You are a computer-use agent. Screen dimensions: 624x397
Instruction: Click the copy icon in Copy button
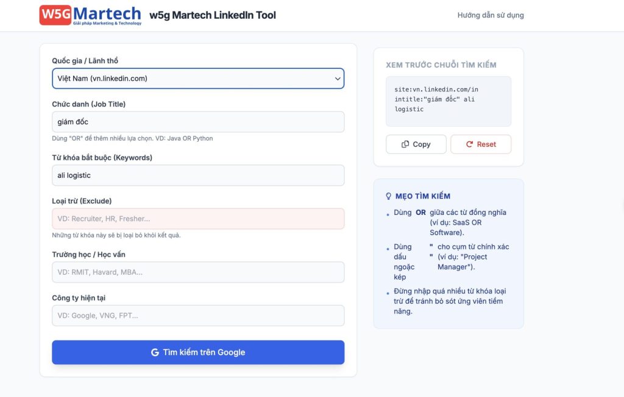tap(405, 144)
